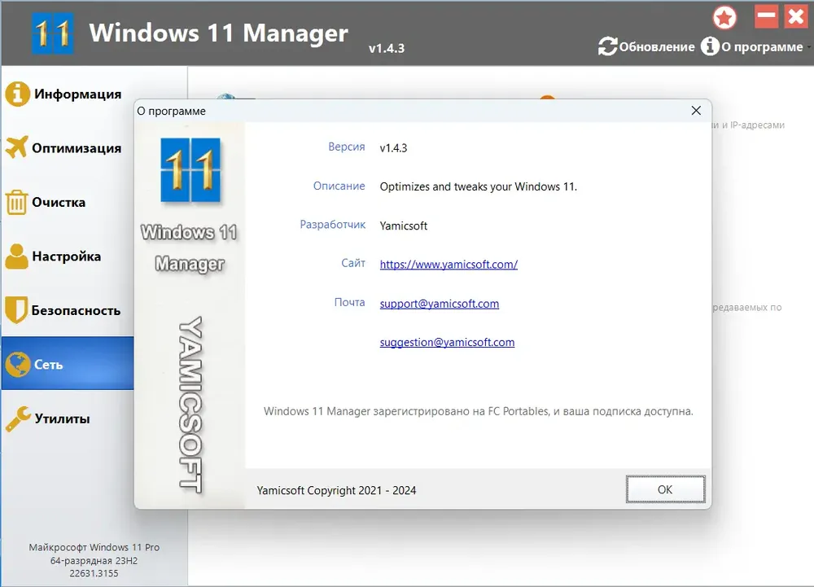Viewport: 814px width, 587px height.
Task: Click the 'Optimizes and tweaks your Windows 11.' description
Action: [x=478, y=186]
